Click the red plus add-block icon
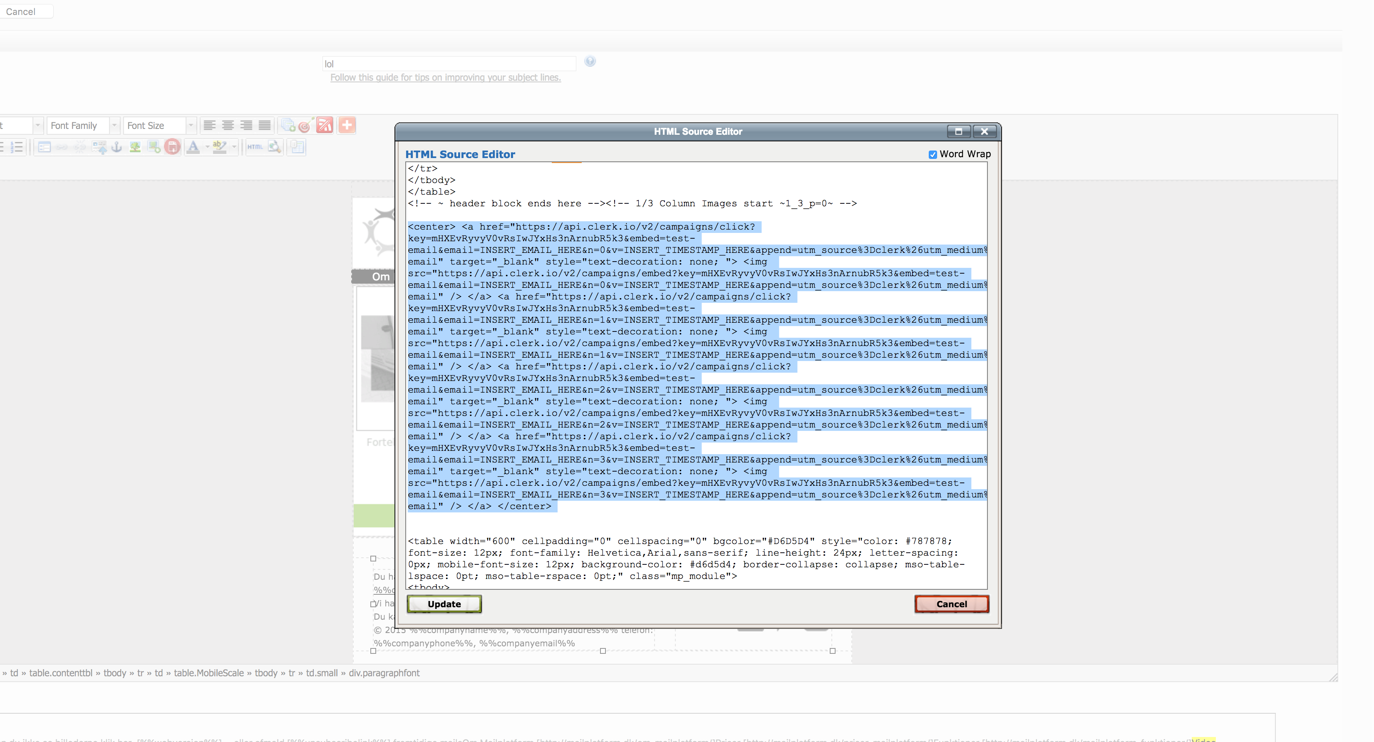The width and height of the screenshot is (1374, 742). point(347,126)
